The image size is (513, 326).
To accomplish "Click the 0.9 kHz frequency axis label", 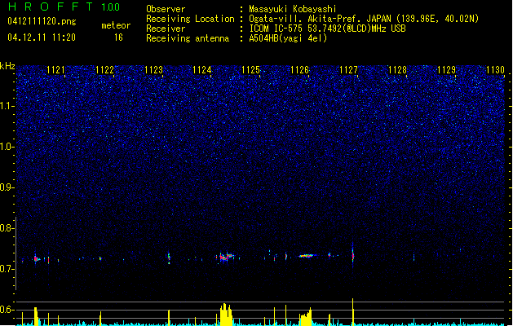I will [7, 187].
